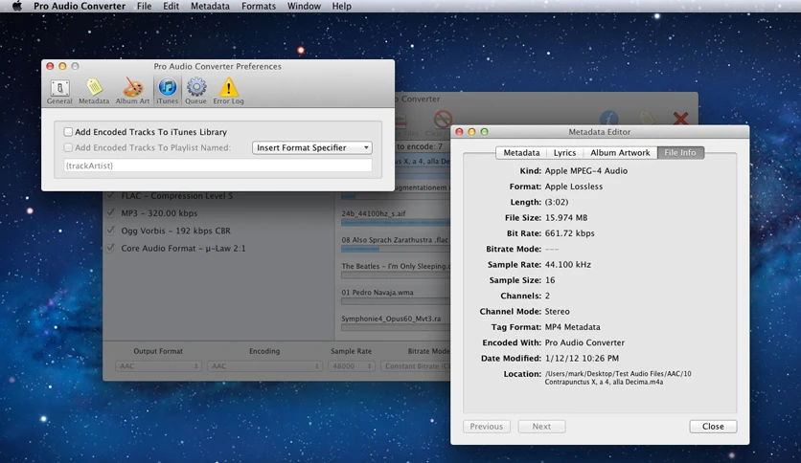The image size is (801, 463).
Task: Click the Bit Rate value 661.72 kbps
Action: (x=569, y=233)
